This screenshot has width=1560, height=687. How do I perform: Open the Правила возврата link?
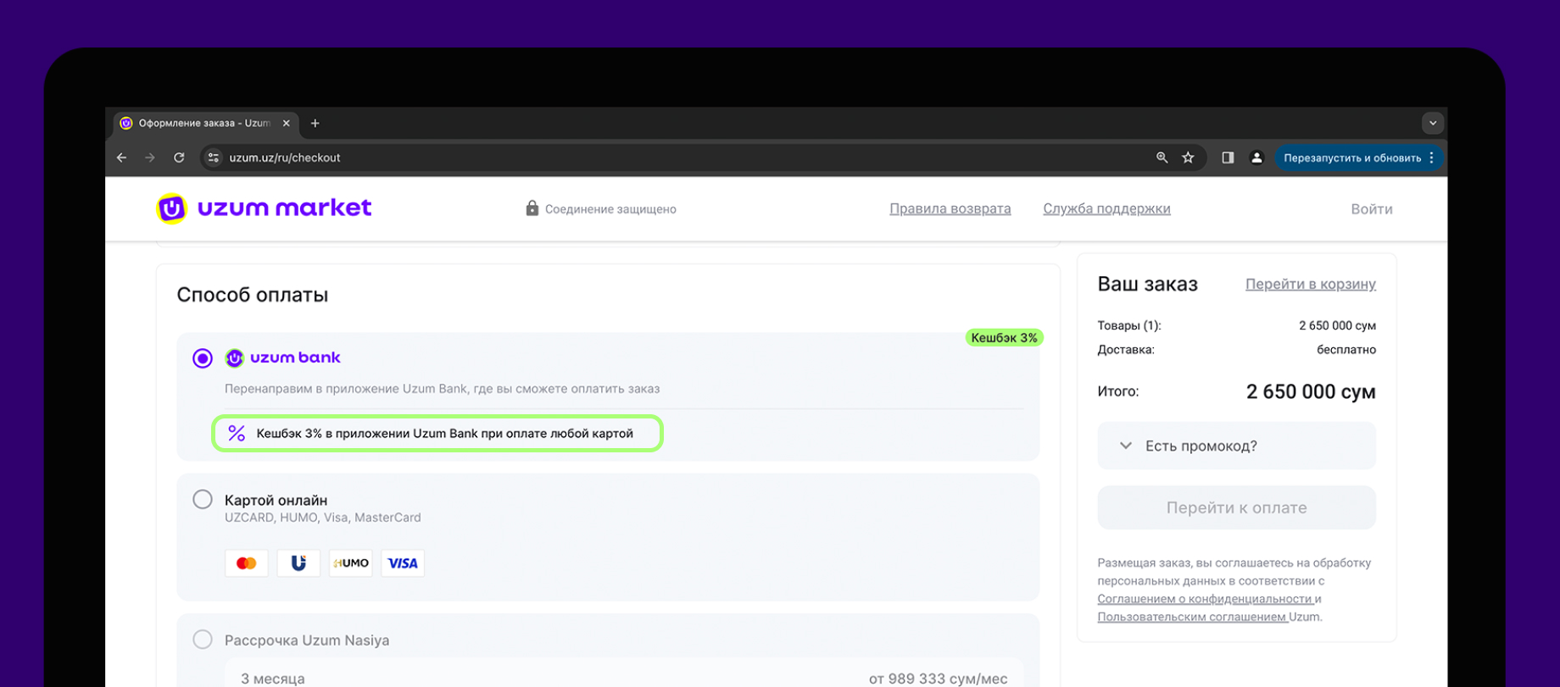(x=950, y=208)
